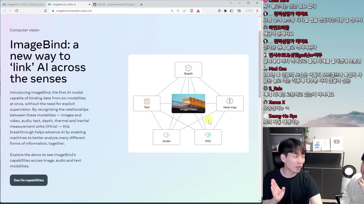364x204 pixels.
Task: Click chat username Mod One
Action: (x=278, y=69)
